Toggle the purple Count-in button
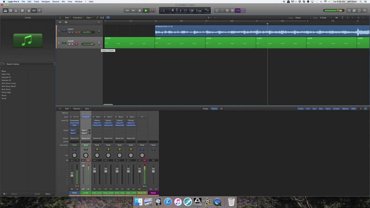The width and height of the screenshot is (370, 208). pos(238,11)
